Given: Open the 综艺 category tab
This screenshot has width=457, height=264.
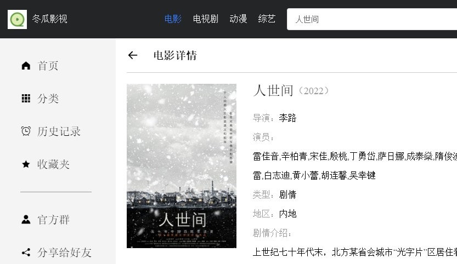Looking at the screenshot, I should (267, 19).
